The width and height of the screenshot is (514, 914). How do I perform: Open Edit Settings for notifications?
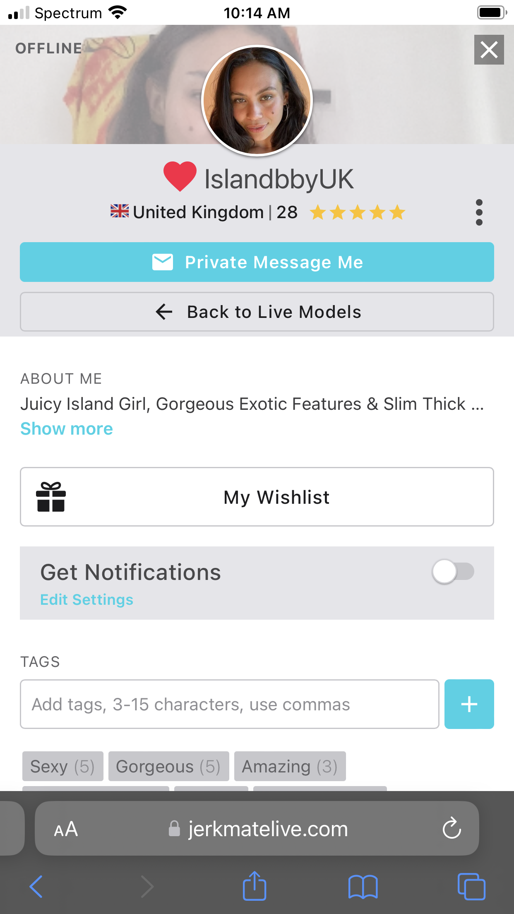click(87, 600)
